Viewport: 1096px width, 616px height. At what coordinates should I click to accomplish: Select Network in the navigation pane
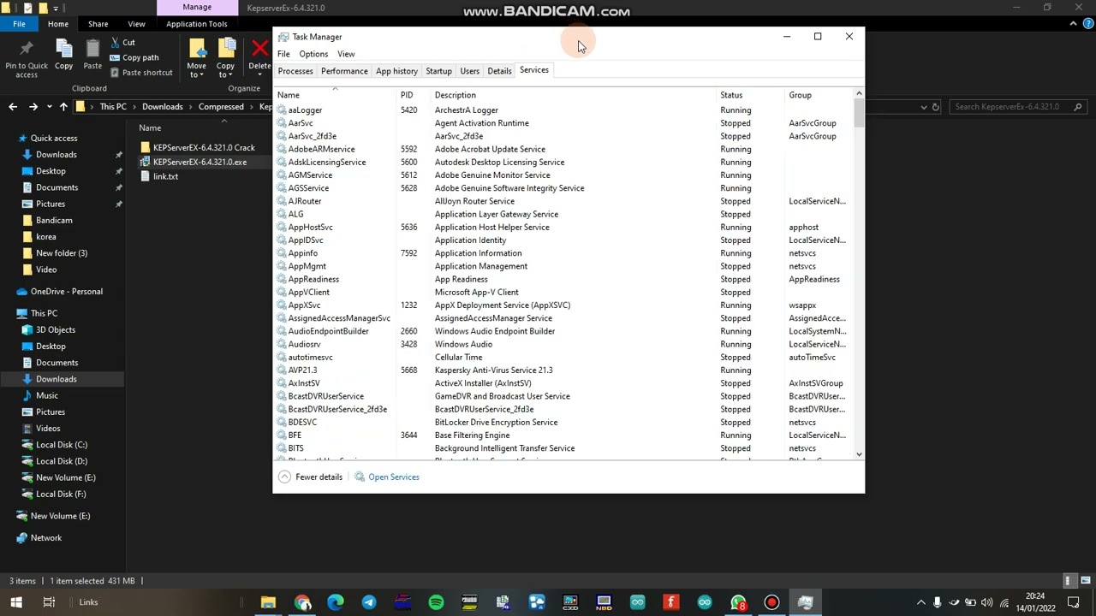[x=46, y=538]
